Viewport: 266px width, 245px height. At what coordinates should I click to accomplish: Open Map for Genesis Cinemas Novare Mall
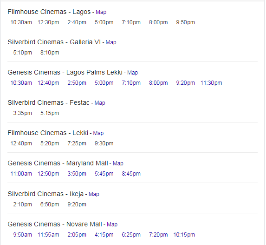(112, 225)
